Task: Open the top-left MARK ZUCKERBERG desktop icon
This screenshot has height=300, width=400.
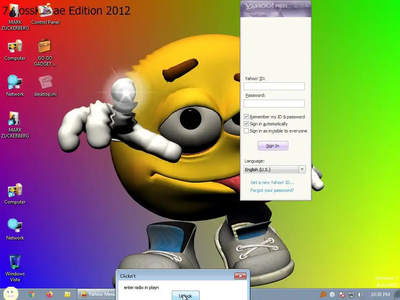Action: [15, 16]
